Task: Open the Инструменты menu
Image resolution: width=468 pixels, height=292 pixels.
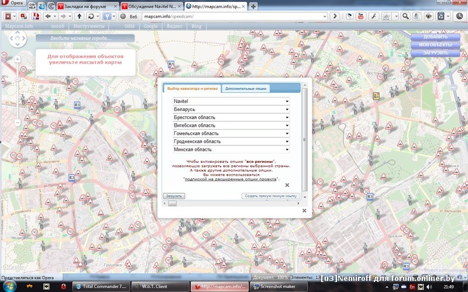Action: [89, 26]
